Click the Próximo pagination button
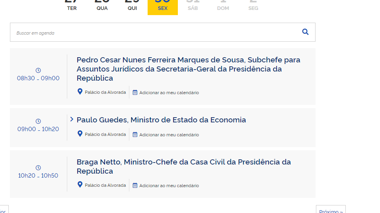 [330, 210]
